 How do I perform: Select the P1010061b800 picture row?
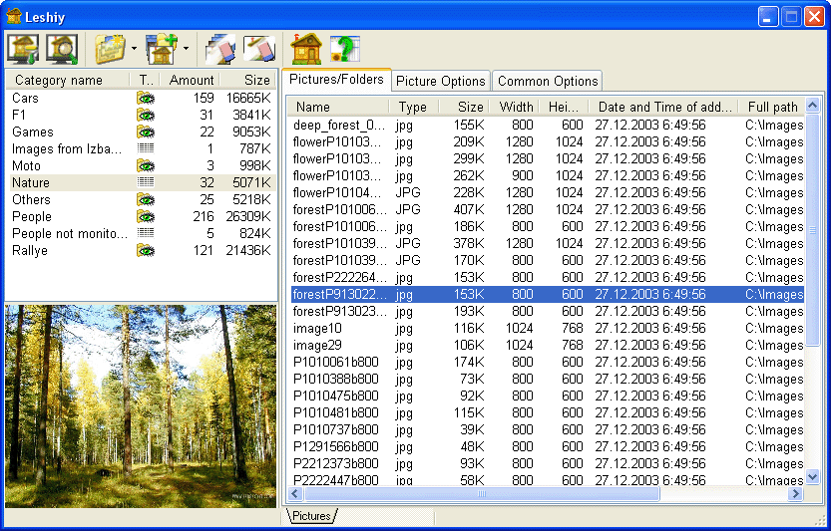point(548,362)
